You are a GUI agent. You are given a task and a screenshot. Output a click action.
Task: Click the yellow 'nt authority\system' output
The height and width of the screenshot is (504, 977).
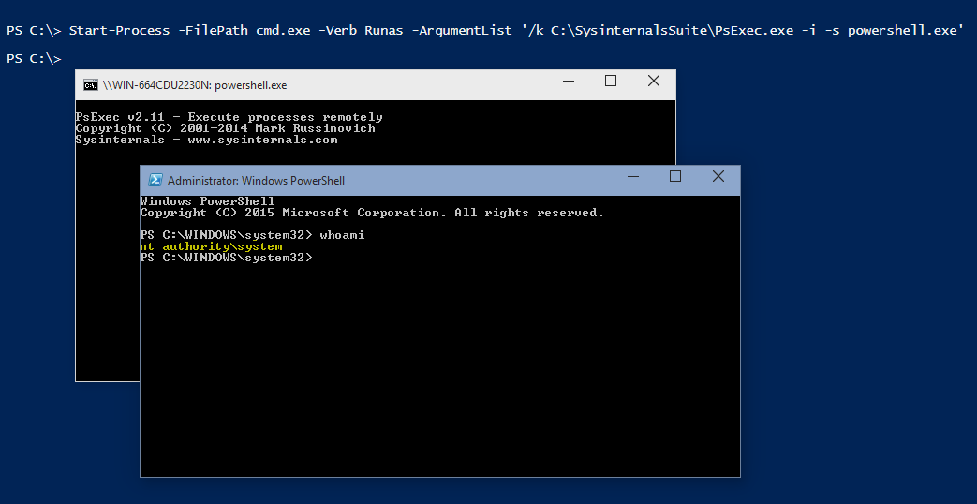point(211,246)
